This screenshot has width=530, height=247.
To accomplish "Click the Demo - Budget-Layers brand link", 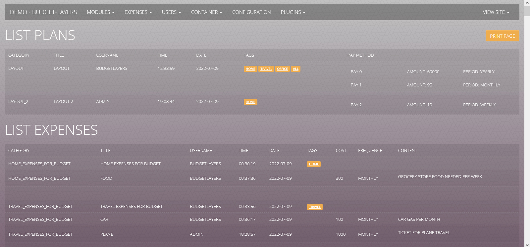I will tap(43, 12).
